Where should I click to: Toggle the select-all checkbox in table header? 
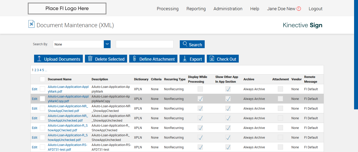point(42,79)
